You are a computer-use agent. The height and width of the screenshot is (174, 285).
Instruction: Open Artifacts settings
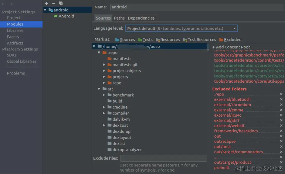[15, 43]
